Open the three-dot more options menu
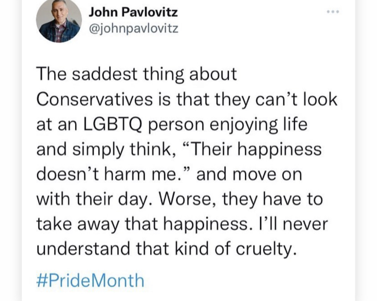Screen dimensions: 377x301 tap(333, 12)
